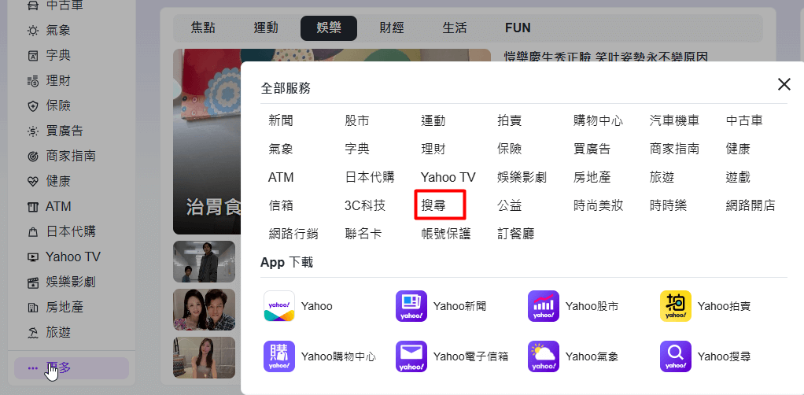This screenshot has height=395, width=804.
Task: Open 訂餐廳 service link
Action: [x=516, y=234]
